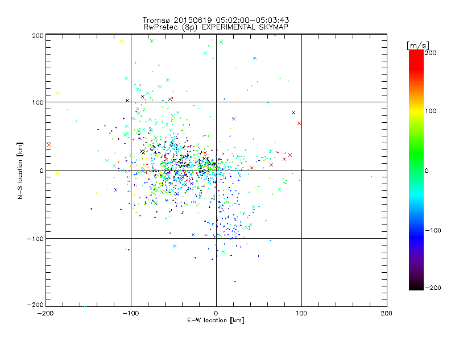Select the "E-W location [km]" axis label
The width and height of the screenshot is (455, 341).
point(216,321)
